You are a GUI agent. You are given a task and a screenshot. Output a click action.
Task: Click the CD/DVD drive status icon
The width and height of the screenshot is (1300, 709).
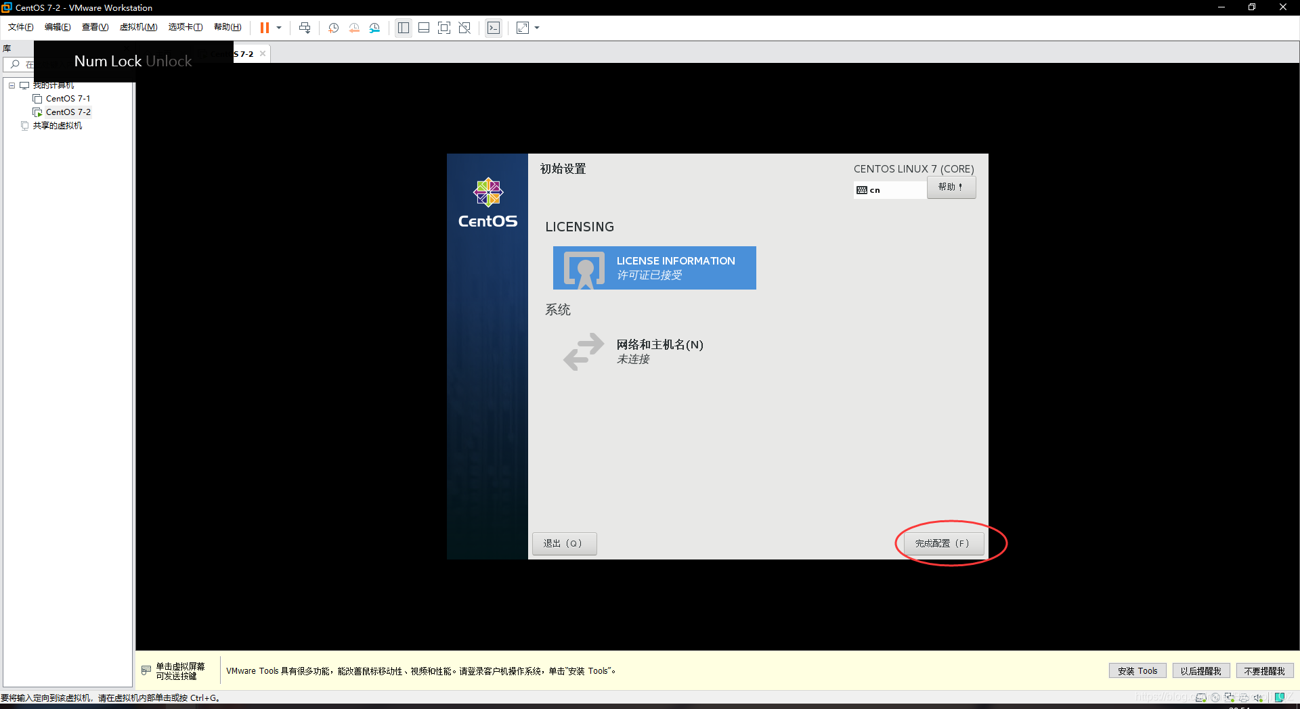pos(1215,697)
